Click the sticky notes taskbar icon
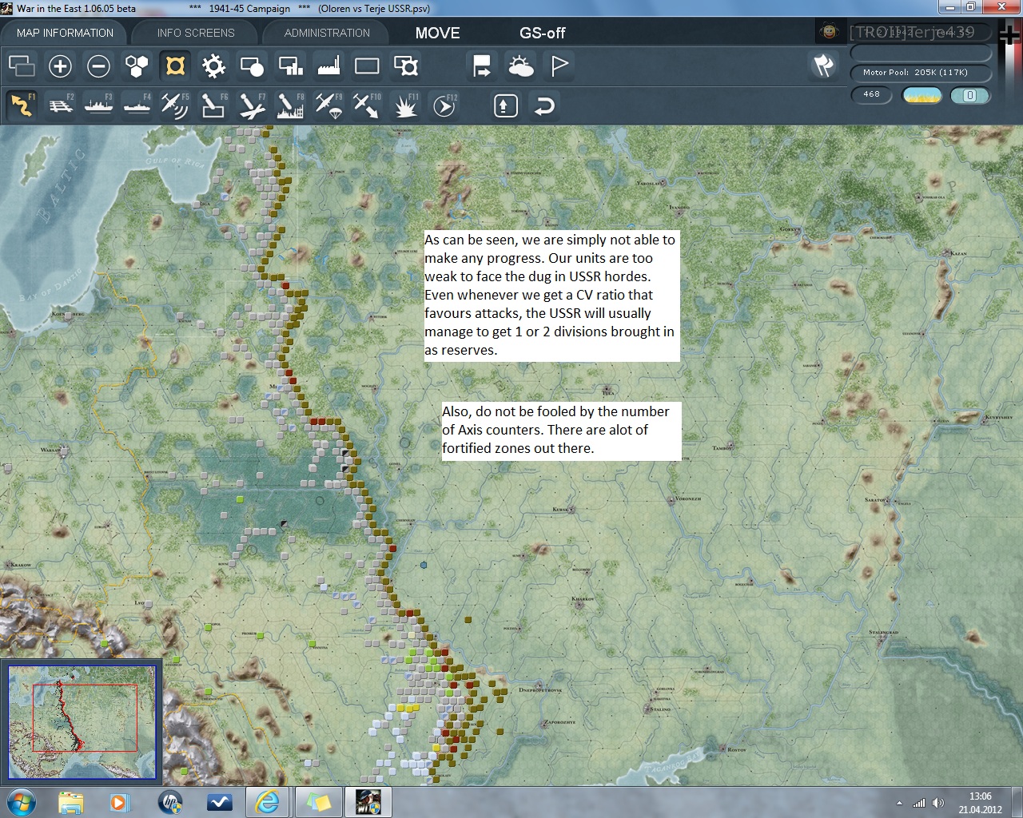1023x818 pixels. (318, 802)
